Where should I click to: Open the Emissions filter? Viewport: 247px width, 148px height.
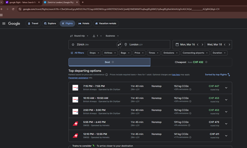tap(170, 53)
